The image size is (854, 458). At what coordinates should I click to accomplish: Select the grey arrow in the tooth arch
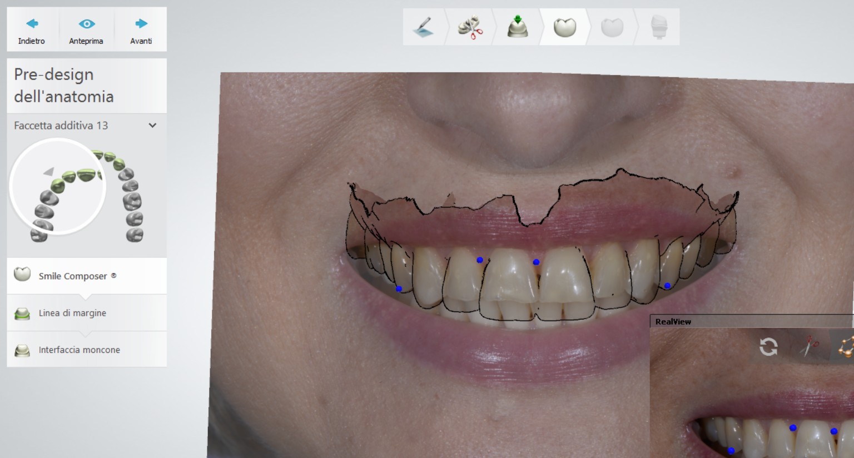[49, 171]
